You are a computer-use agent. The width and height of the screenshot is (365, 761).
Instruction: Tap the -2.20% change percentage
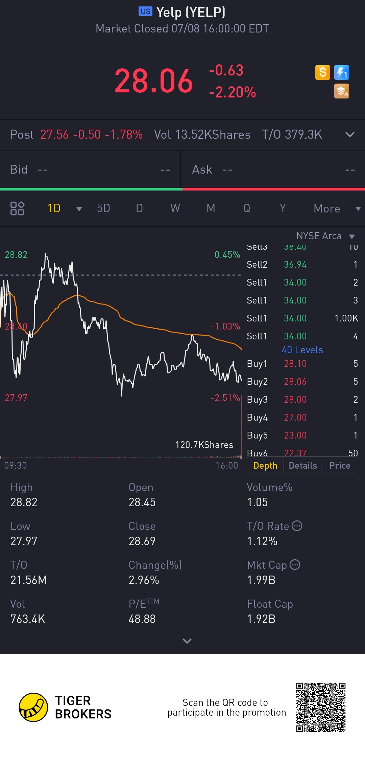point(233,92)
